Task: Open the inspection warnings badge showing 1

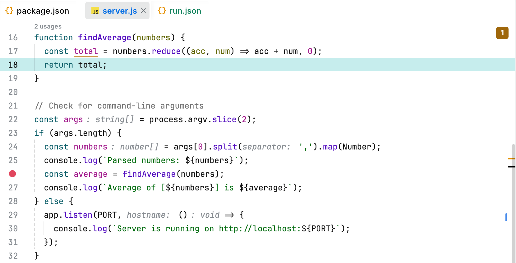Action: tap(502, 33)
